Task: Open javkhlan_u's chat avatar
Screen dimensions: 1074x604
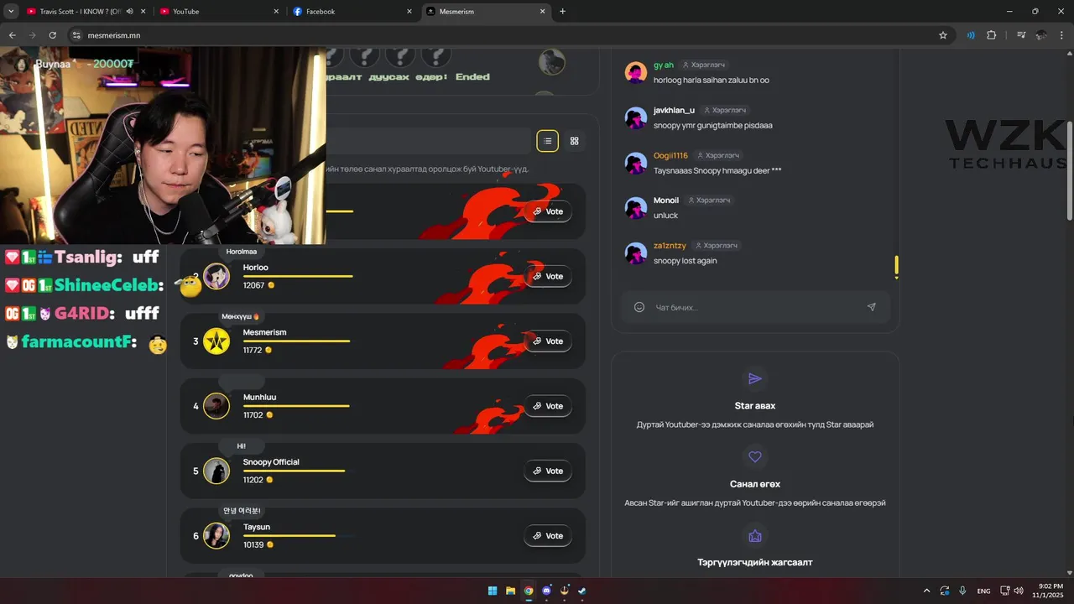Action: point(636,117)
